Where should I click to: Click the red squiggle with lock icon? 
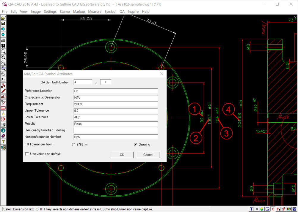pyautogui.click(x=278, y=209)
